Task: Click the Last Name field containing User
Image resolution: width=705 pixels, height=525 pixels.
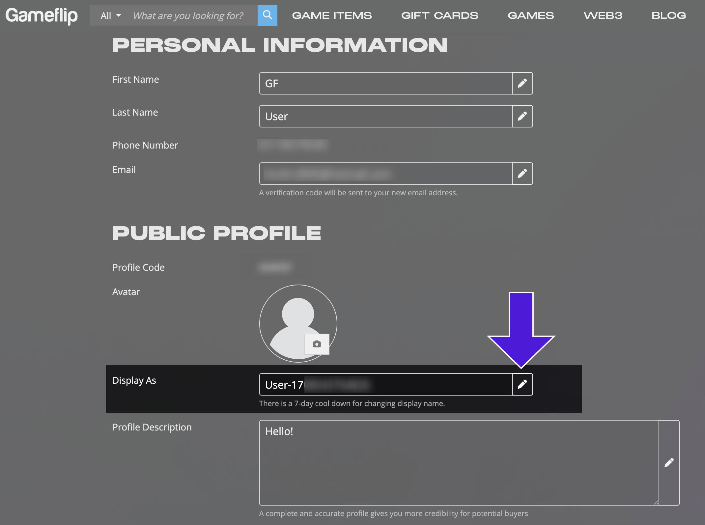Action: (x=386, y=116)
